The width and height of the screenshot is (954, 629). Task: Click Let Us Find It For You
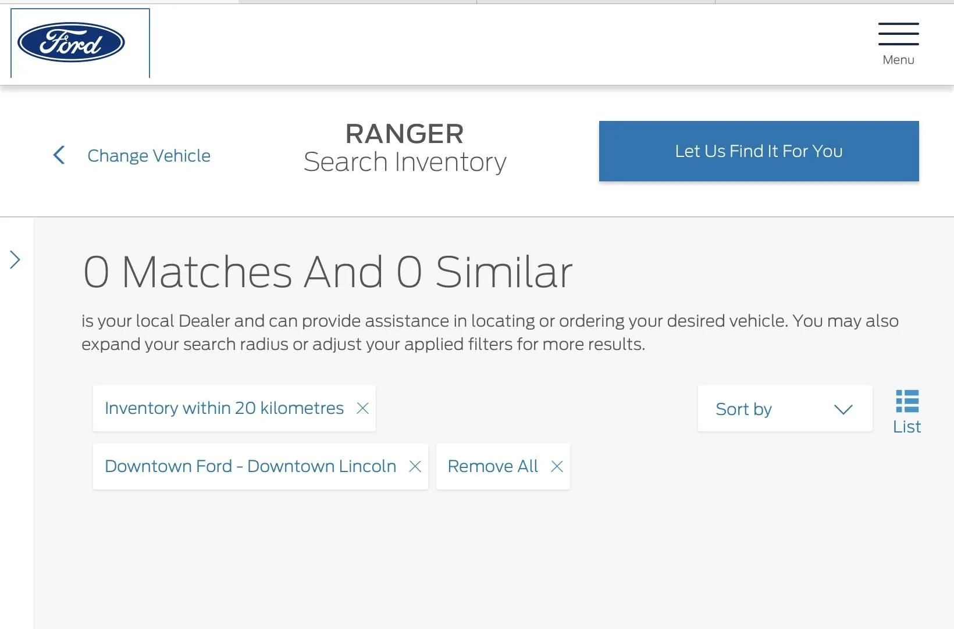[759, 151]
